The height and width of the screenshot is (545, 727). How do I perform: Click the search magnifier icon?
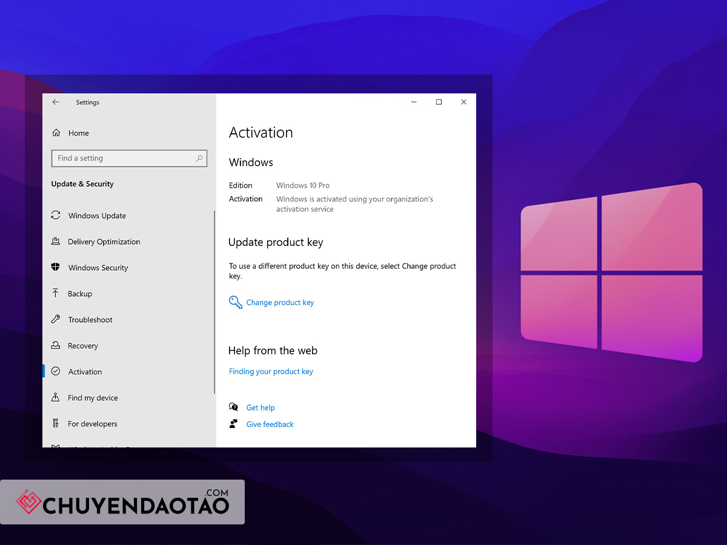[x=199, y=158]
